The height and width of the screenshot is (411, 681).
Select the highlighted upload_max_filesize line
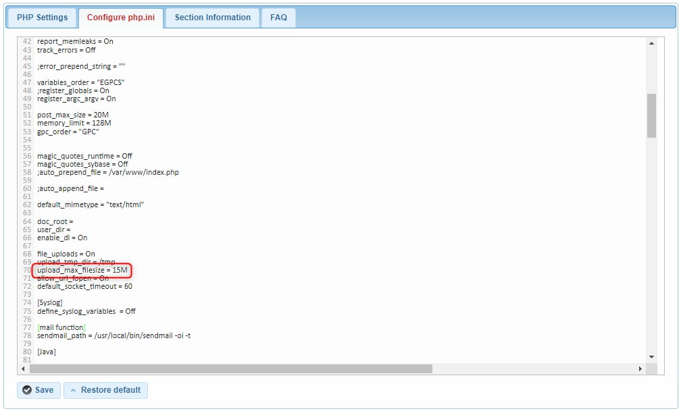click(84, 269)
